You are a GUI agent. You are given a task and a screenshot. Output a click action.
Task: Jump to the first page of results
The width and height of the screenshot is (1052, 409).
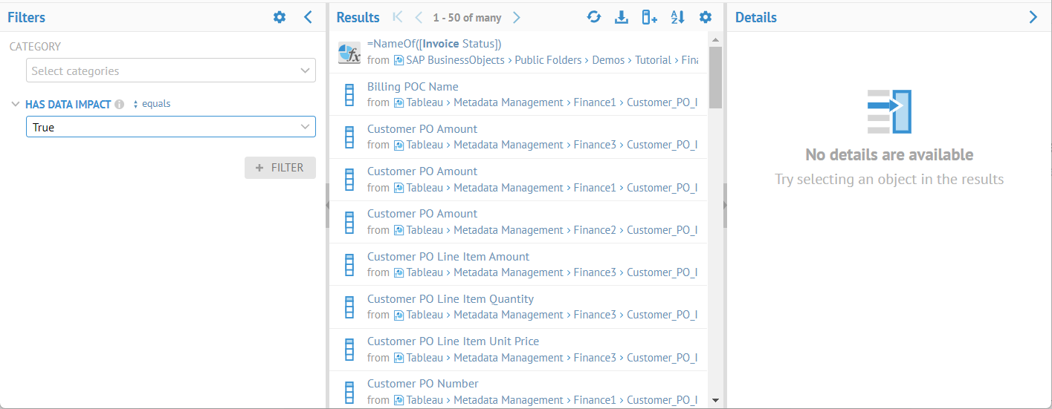pyautogui.click(x=398, y=17)
